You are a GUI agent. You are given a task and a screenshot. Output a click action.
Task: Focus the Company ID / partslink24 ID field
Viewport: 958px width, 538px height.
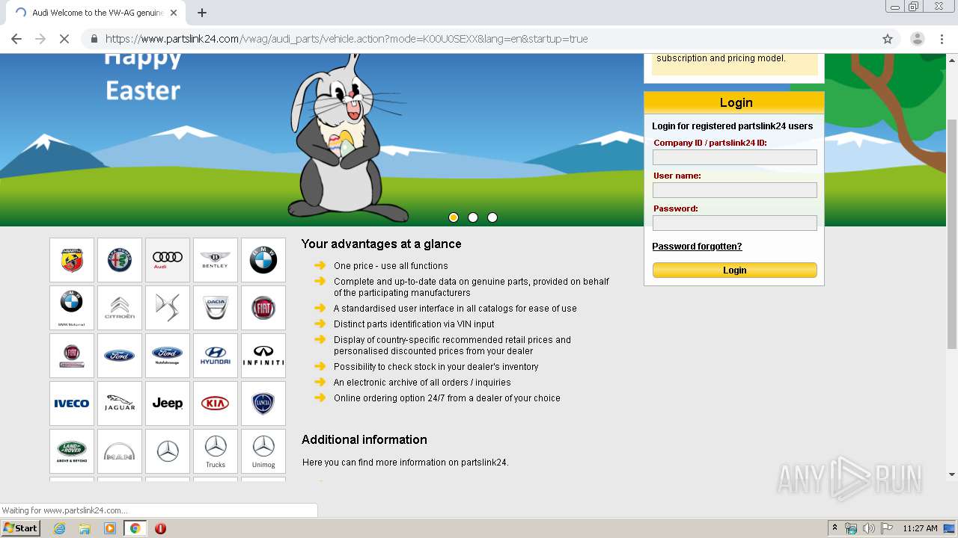point(734,157)
